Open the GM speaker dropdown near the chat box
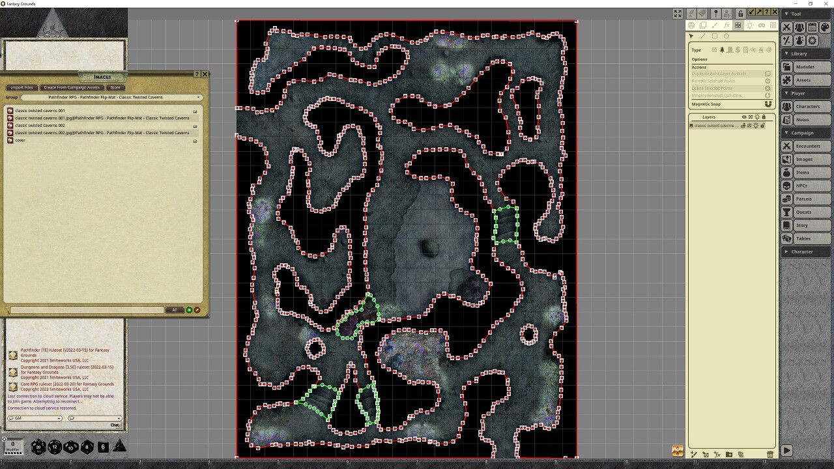834x469 pixels. [x=35, y=418]
